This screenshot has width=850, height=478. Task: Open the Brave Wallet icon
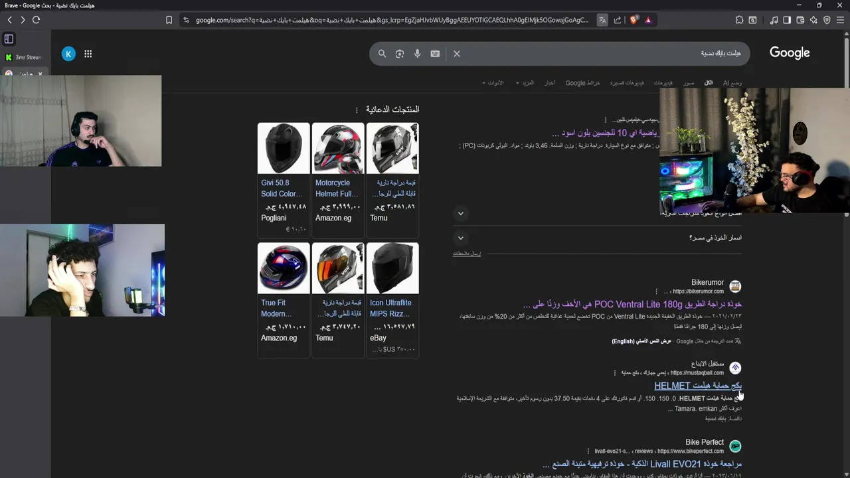tap(800, 20)
